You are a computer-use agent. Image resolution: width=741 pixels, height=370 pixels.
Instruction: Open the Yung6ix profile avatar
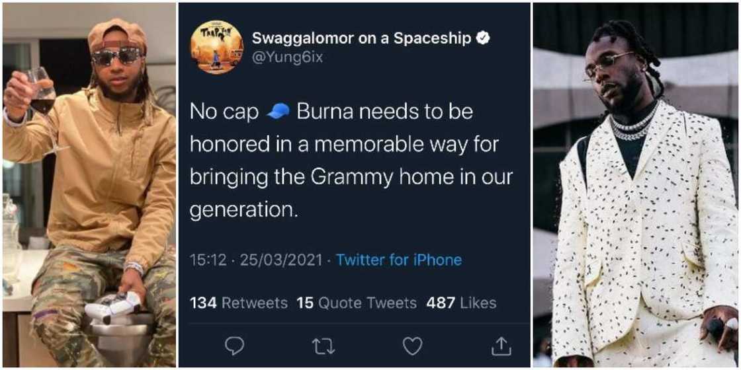(216, 47)
